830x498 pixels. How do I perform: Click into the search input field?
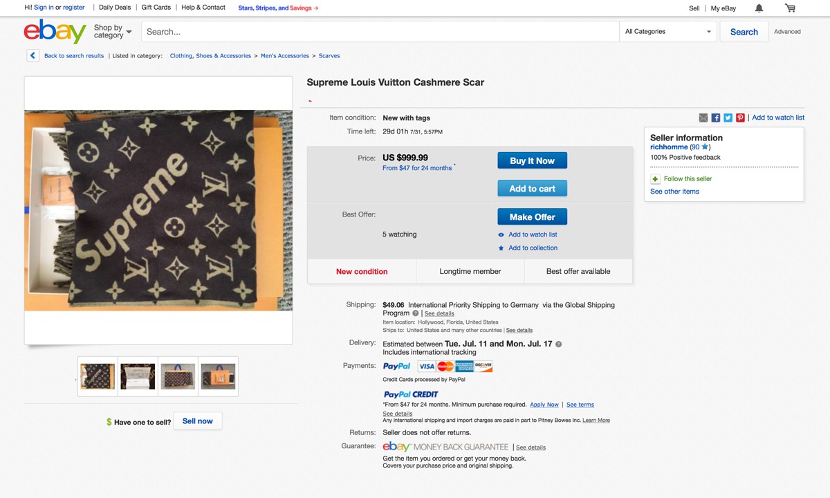(380, 32)
